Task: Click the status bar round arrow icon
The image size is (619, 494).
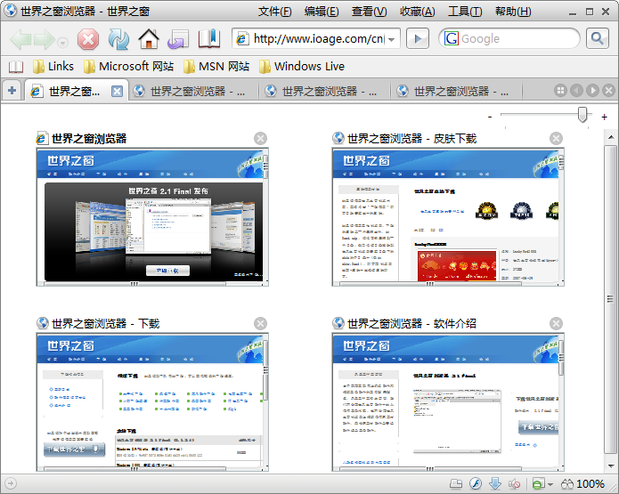Action: [11, 483]
